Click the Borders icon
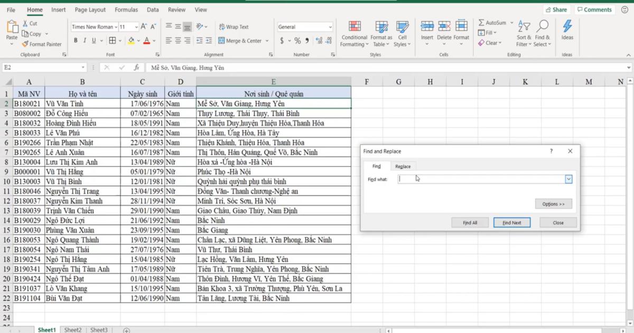The image size is (634, 333). pyautogui.click(x=113, y=41)
